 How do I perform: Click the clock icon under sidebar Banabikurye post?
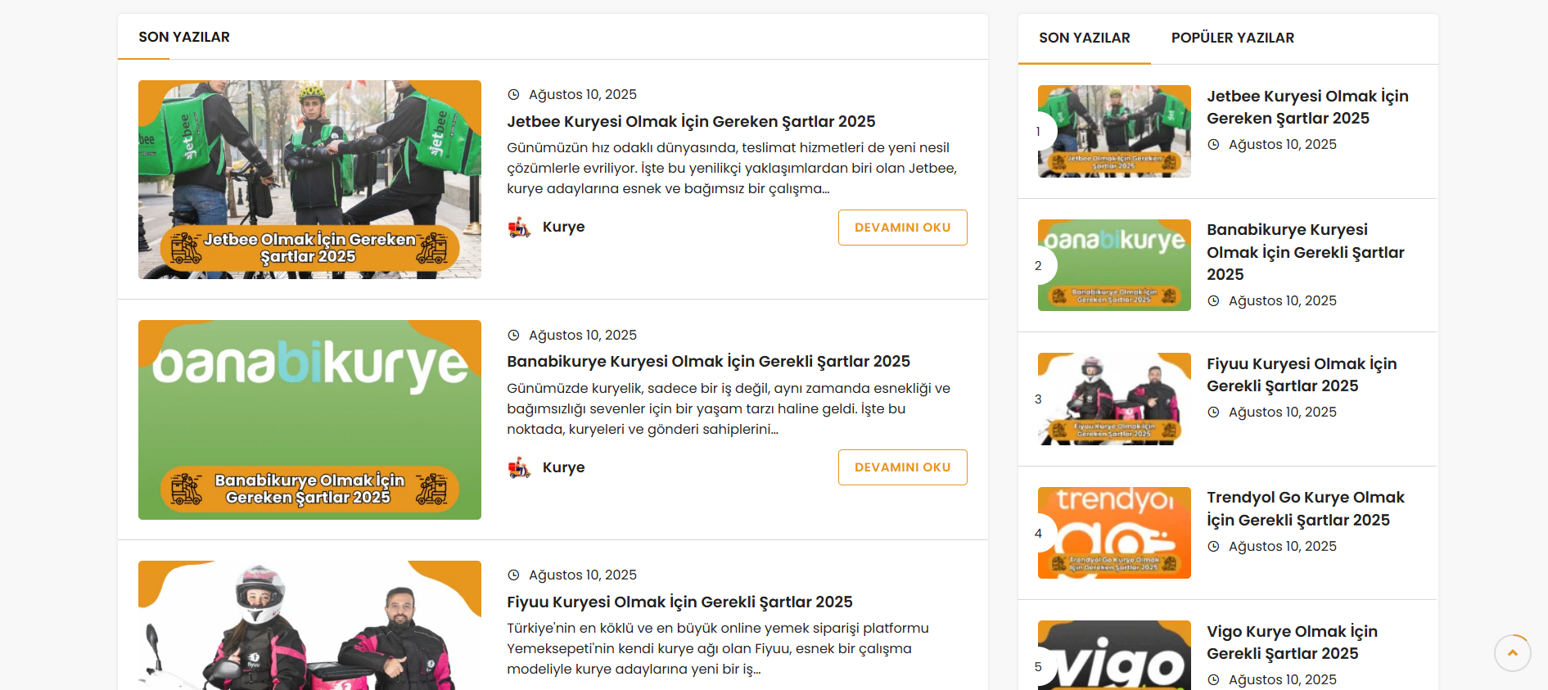coord(1213,301)
